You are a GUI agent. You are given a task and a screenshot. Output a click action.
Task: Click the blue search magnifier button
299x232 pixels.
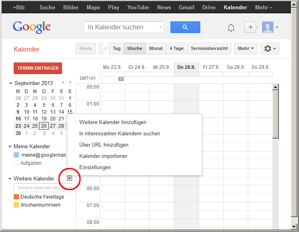(x=185, y=27)
